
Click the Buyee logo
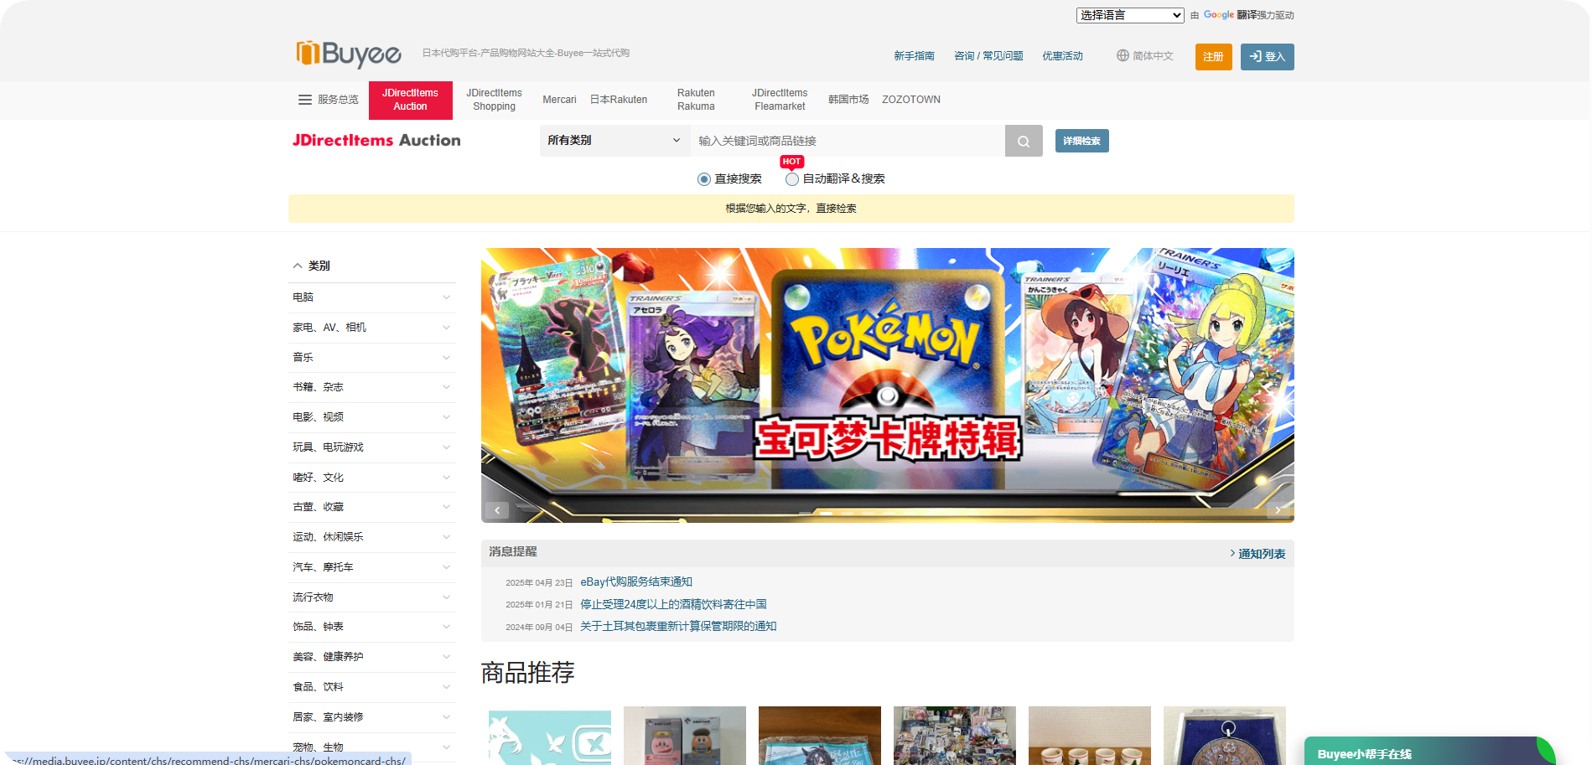349,54
